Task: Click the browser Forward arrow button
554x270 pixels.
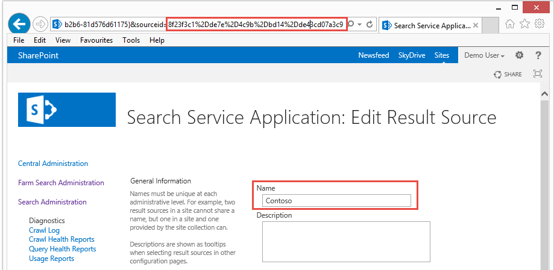Action: tap(41, 25)
